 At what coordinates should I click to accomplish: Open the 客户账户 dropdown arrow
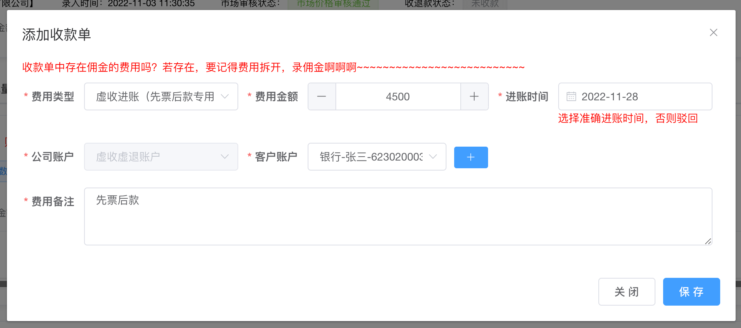tap(433, 157)
